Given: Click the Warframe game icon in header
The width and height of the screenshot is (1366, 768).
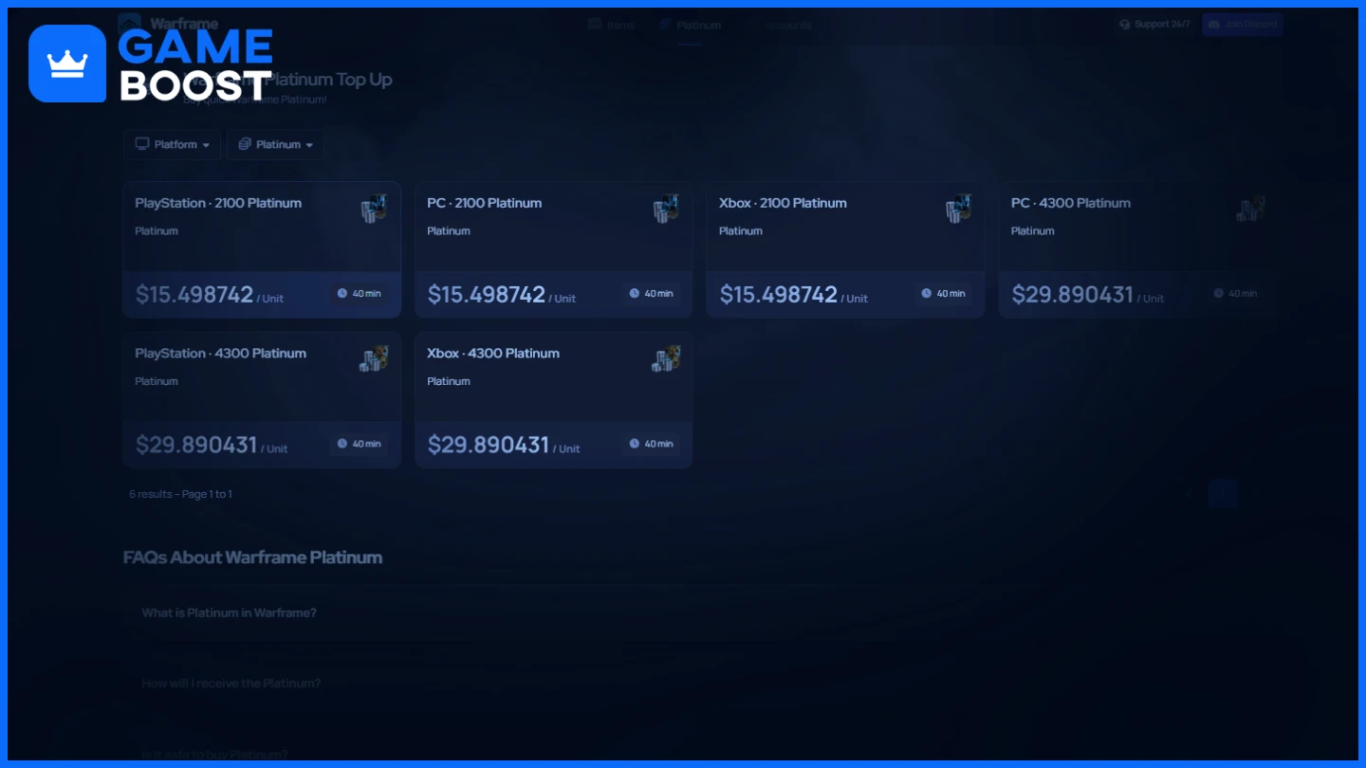Looking at the screenshot, I should point(129,24).
